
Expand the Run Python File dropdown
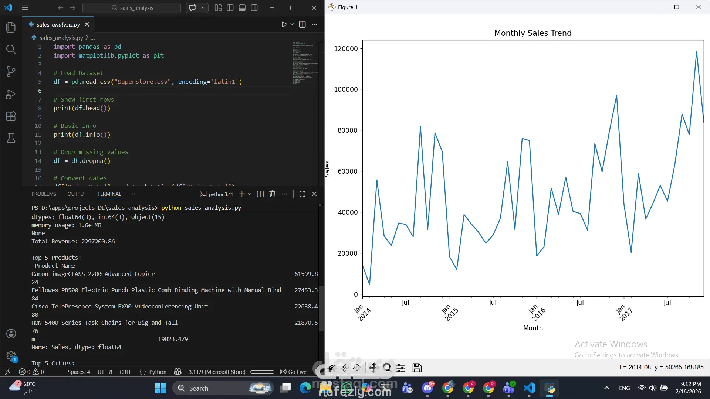coord(292,24)
